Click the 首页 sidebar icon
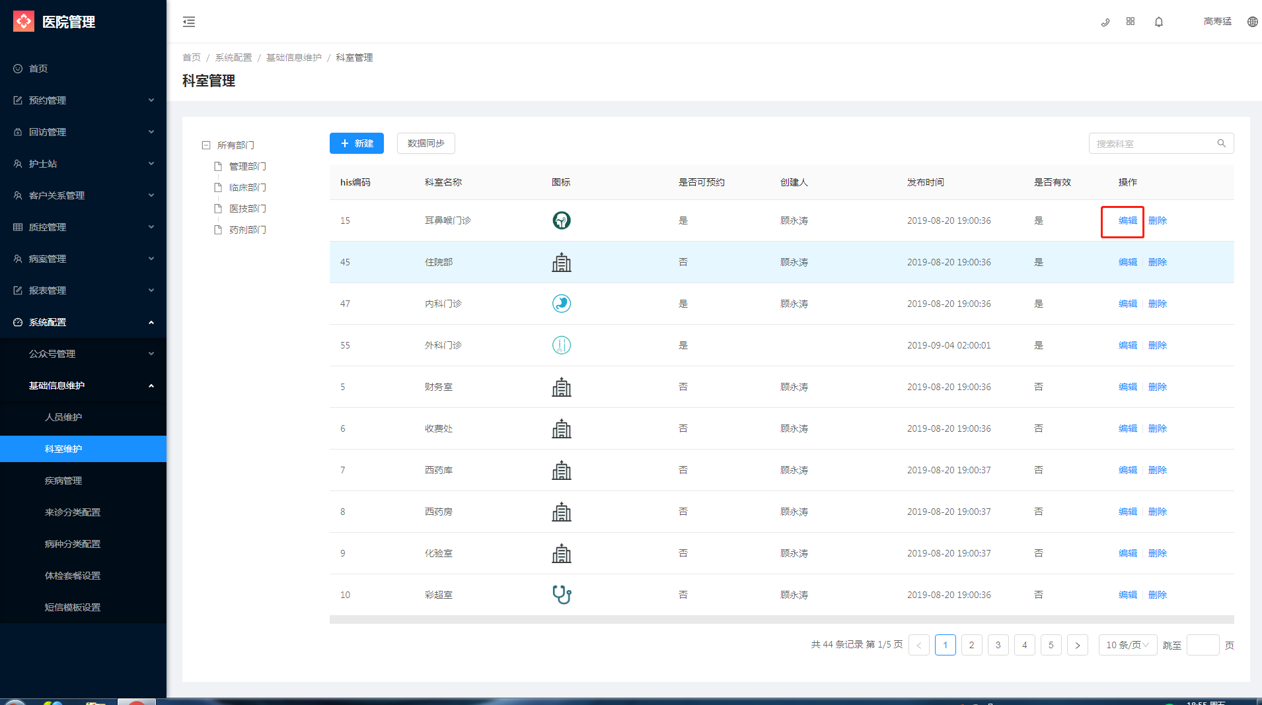 click(x=18, y=69)
